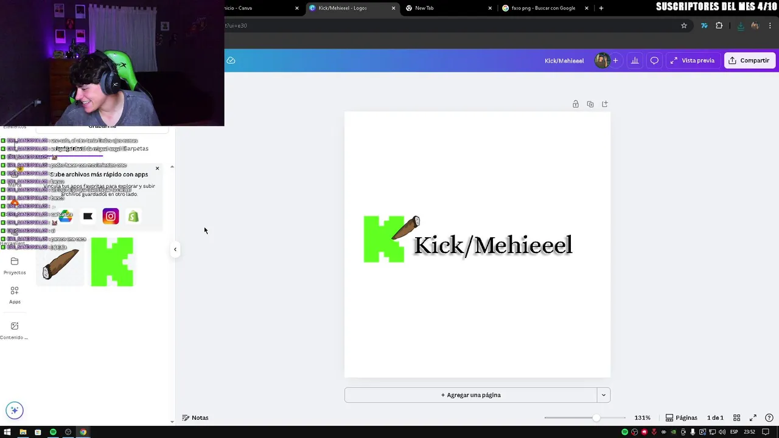Click the 131% zoom percentage
Viewport: 779px width, 438px height.
[x=642, y=418]
